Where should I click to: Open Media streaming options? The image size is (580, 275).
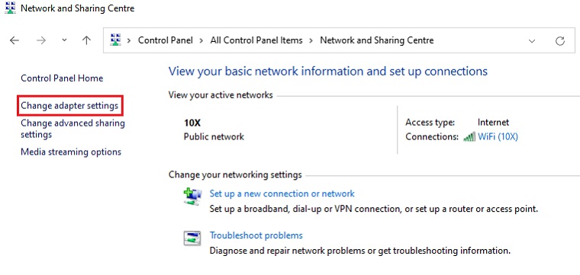click(71, 152)
